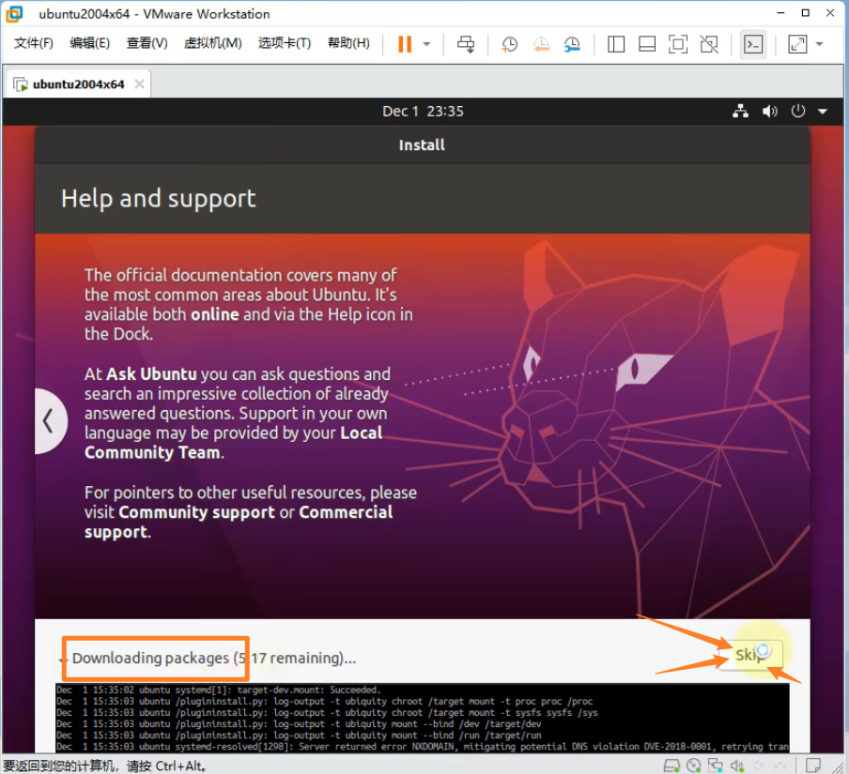Viewport: 849px width, 774px height.
Task: Click the VMware hard disk status icon
Action: pos(671,766)
